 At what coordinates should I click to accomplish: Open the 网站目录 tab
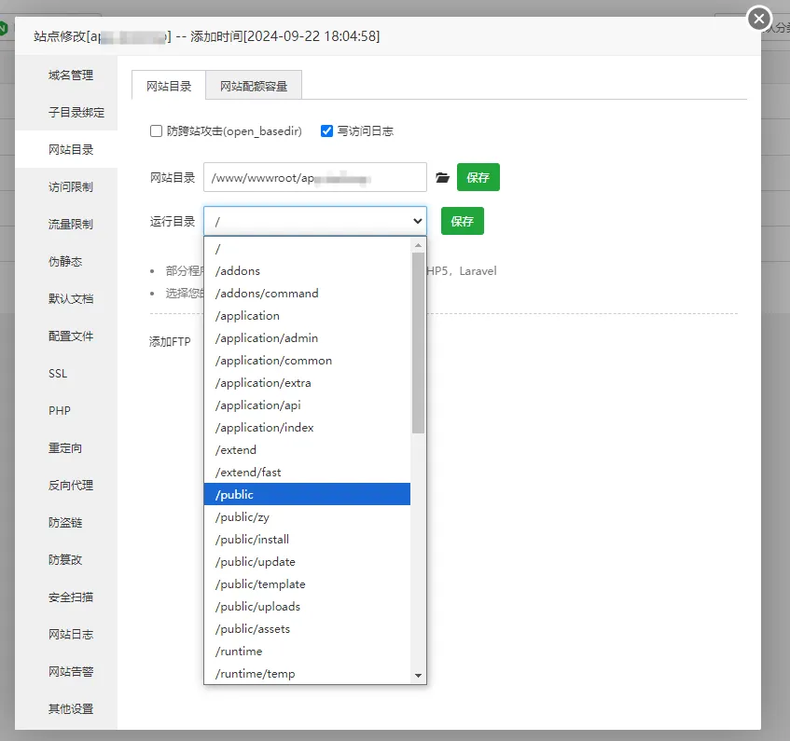tap(169, 87)
